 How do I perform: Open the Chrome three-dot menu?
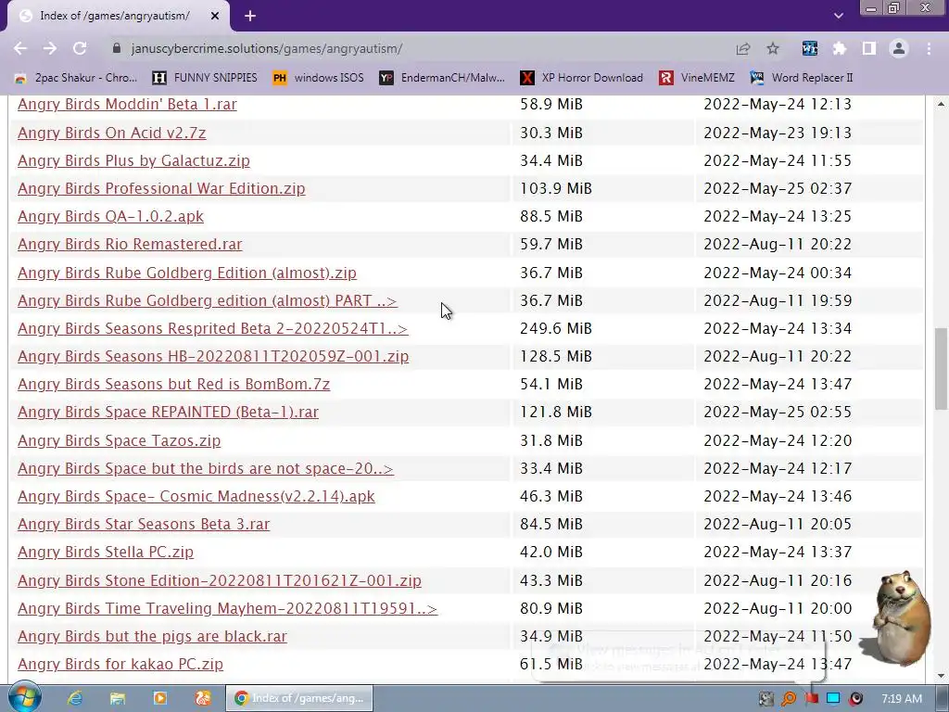pyautogui.click(x=929, y=48)
